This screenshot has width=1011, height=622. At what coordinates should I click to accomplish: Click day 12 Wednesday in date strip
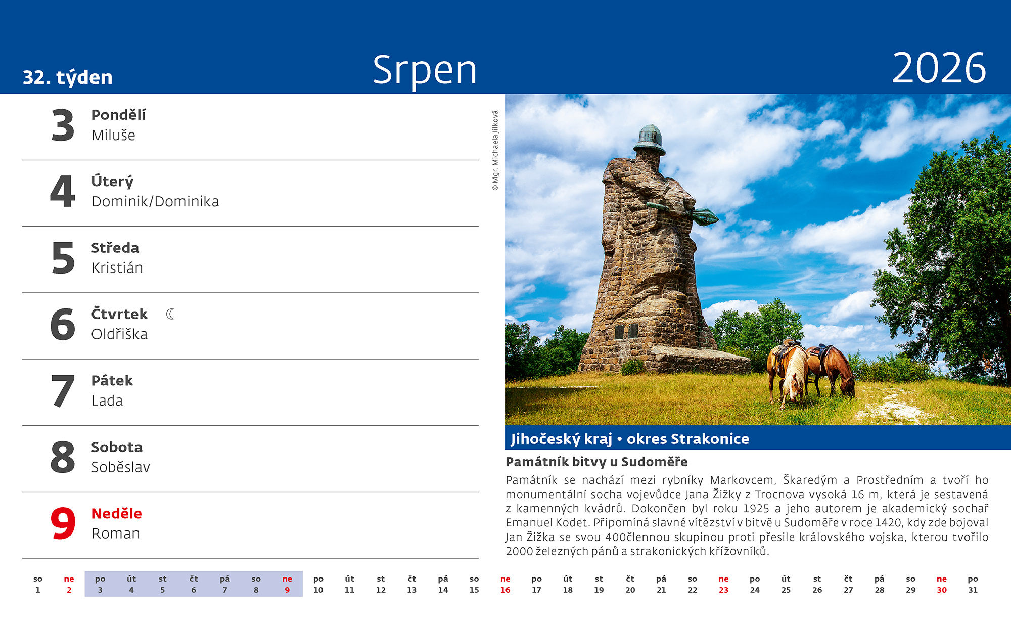[381, 585]
